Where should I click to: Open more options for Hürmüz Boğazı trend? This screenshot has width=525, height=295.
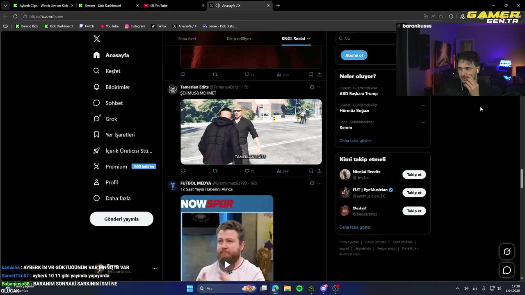click(423, 106)
